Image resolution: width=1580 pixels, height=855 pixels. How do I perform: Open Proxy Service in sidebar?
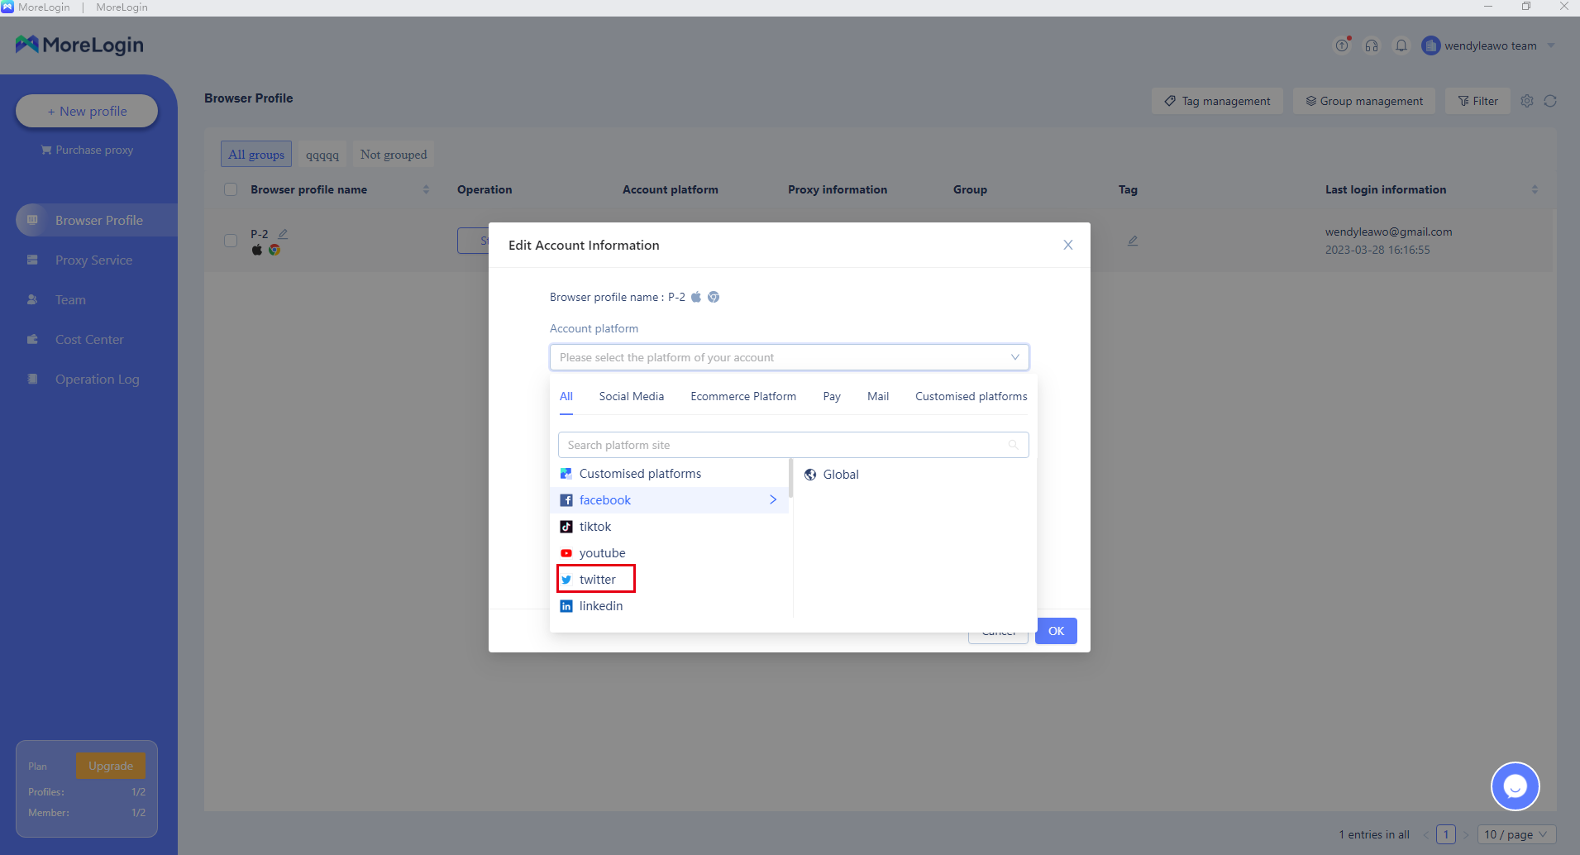point(93,260)
